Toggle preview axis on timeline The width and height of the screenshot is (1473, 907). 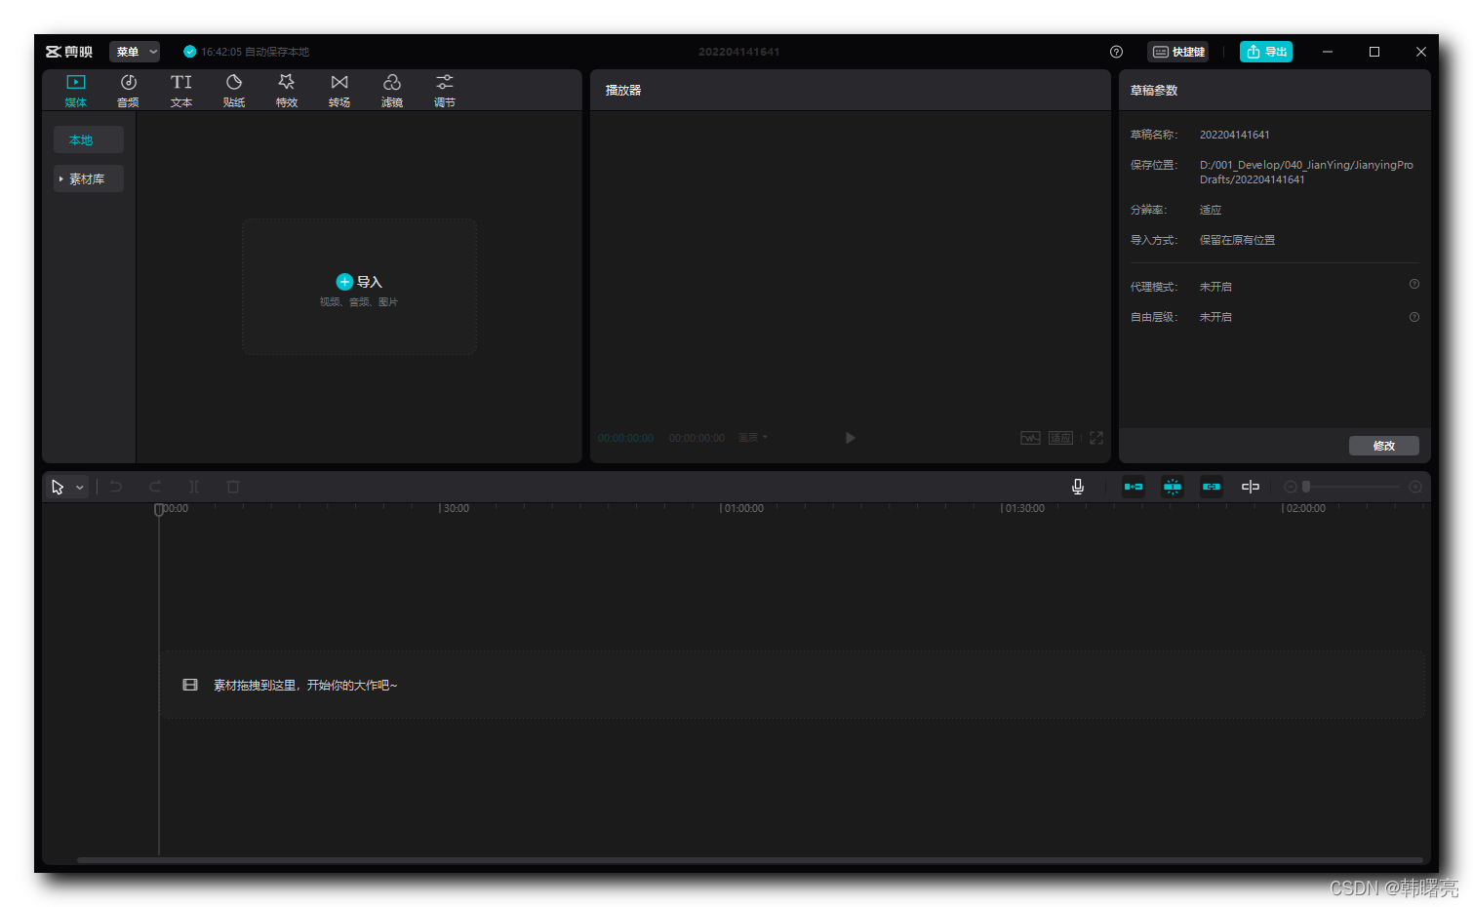coord(1251,487)
